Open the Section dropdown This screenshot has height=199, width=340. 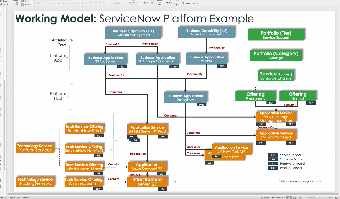(x=27, y=4)
